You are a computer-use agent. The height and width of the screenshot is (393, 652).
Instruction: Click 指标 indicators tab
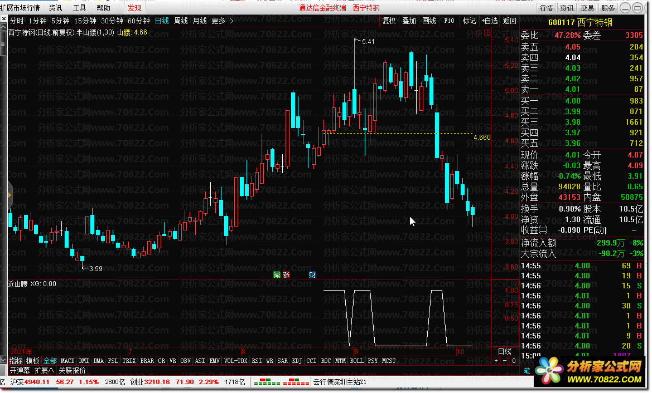click(x=16, y=361)
